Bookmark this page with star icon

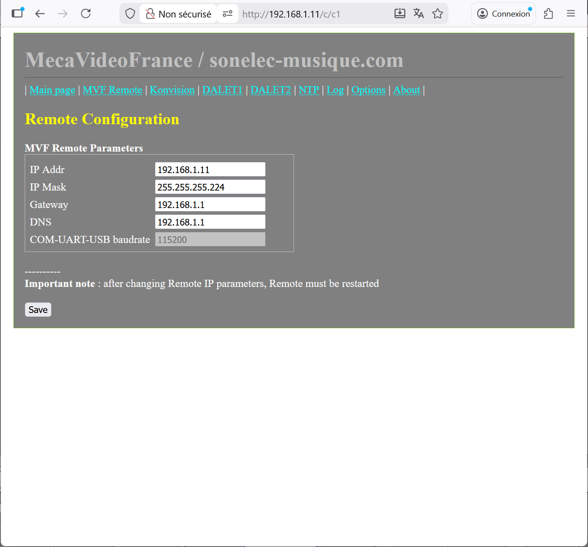click(438, 13)
